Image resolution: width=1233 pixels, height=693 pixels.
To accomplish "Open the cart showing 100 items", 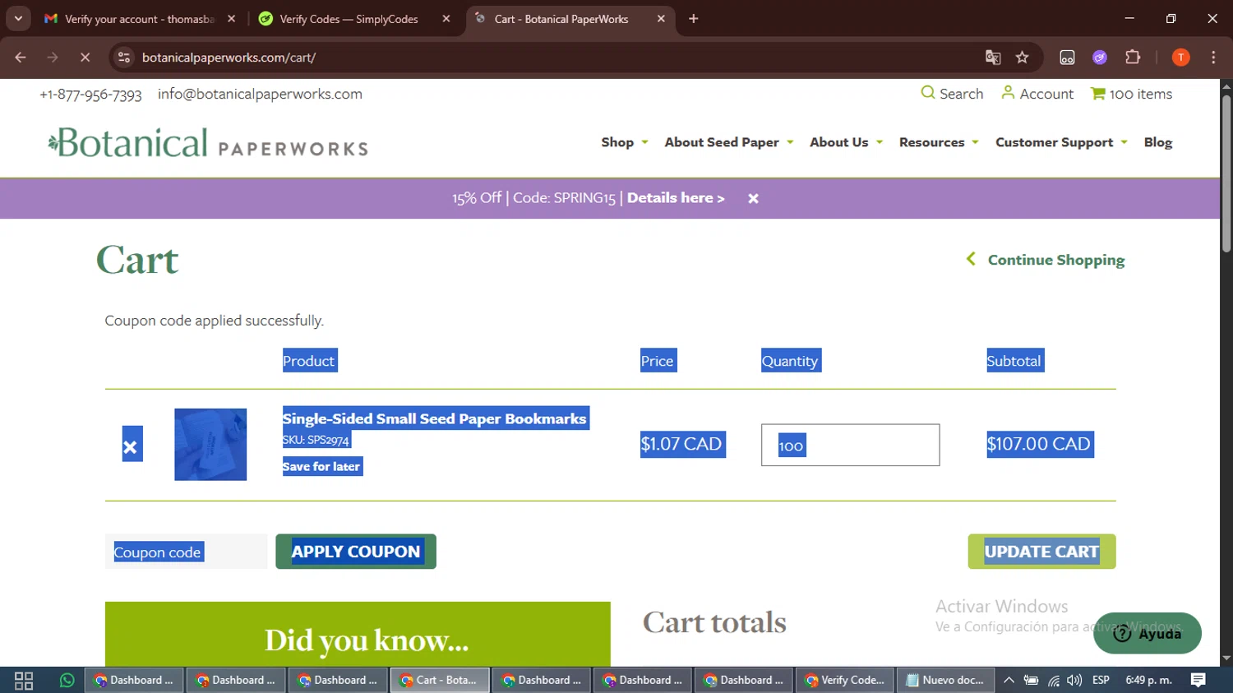I will [1131, 94].
